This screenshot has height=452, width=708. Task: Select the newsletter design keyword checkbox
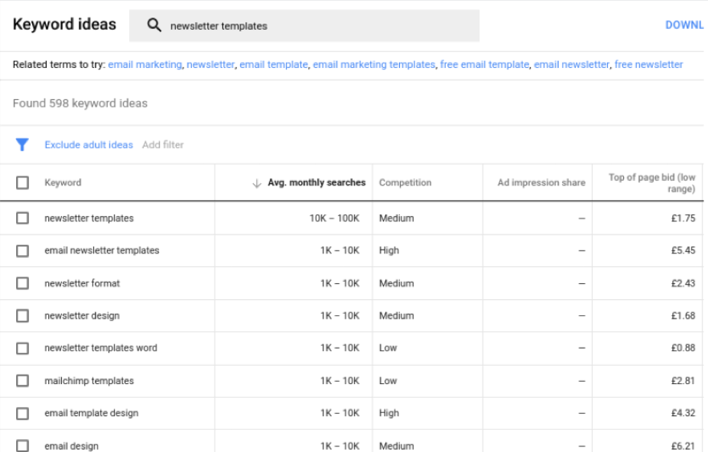click(23, 315)
